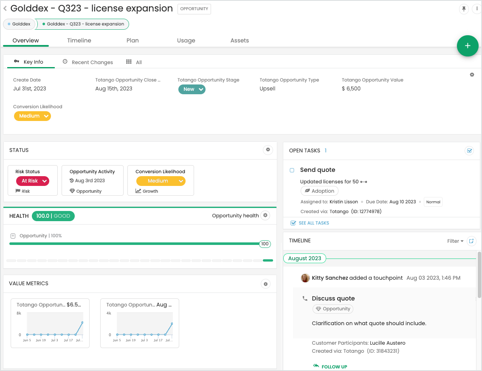Image resolution: width=482 pixels, height=371 pixels.
Task: Open the New opportunity stage dropdown
Action: (x=192, y=89)
